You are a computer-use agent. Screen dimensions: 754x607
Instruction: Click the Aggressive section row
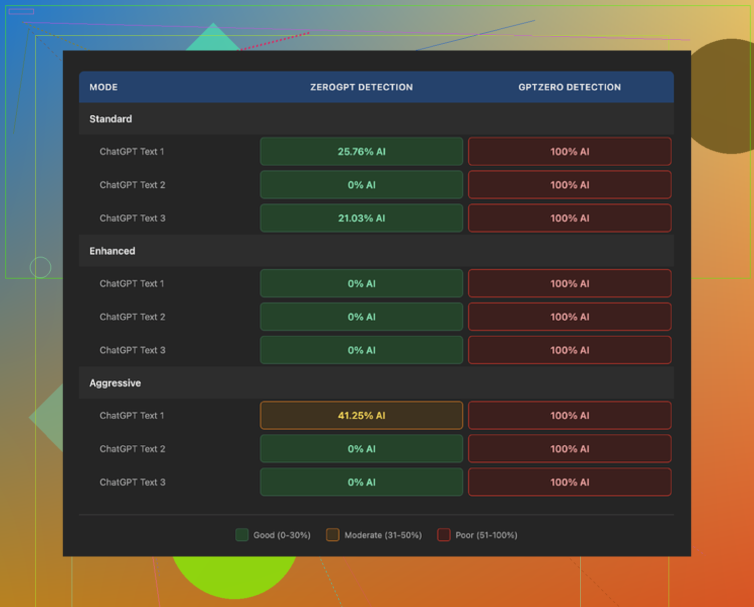coord(115,383)
